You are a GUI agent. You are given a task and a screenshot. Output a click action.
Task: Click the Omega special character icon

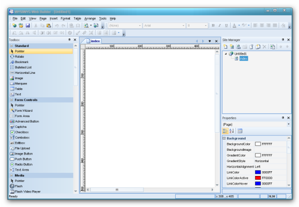tap(78, 25)
